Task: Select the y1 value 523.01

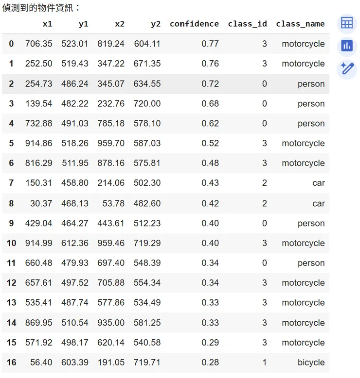Action: (x=75, y=44)
